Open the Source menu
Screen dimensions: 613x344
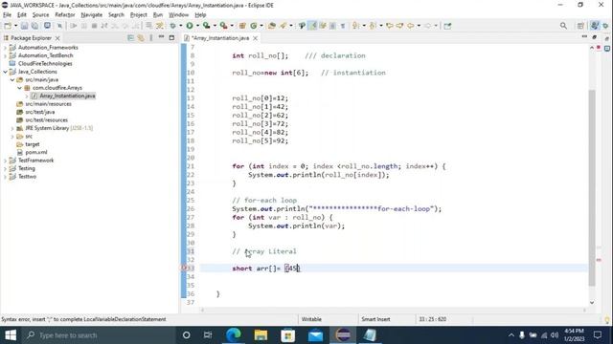click(x=40, y=15)
